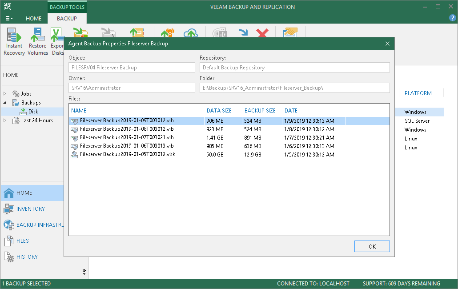
Task: Select Last 24 Hours in the tree
Action: click(x=37, y=120)
